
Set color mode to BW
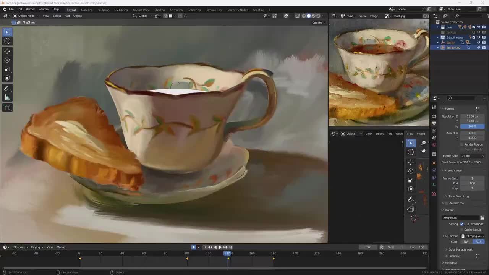coord(466,242)
